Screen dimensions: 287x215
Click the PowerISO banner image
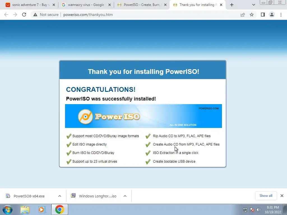point(143,116)
